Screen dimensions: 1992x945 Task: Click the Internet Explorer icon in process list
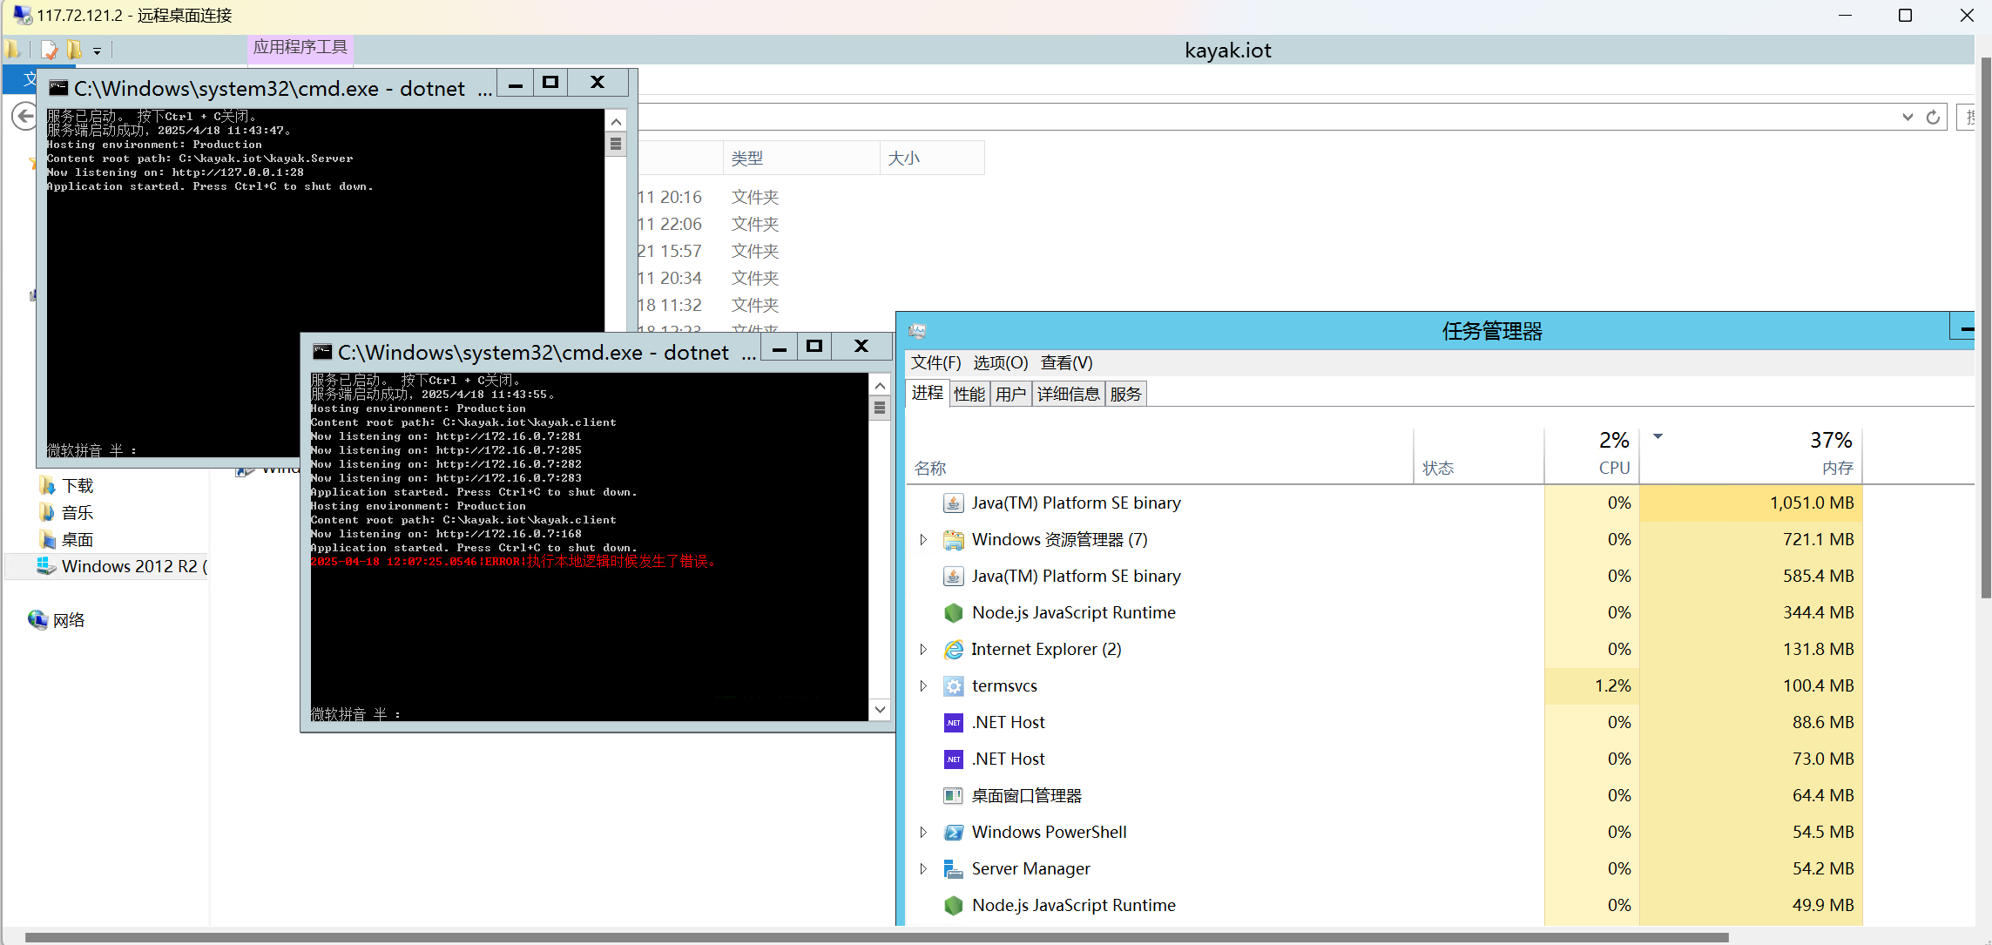(954, 650)
